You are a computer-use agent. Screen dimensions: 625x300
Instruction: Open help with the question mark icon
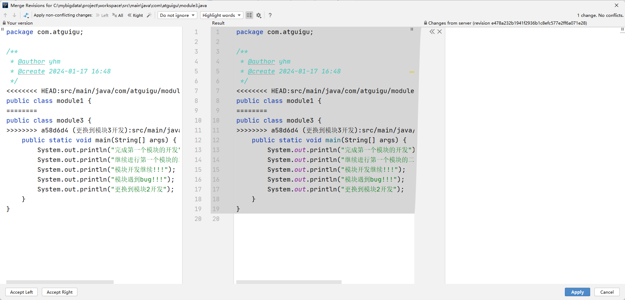pos(270,15)
